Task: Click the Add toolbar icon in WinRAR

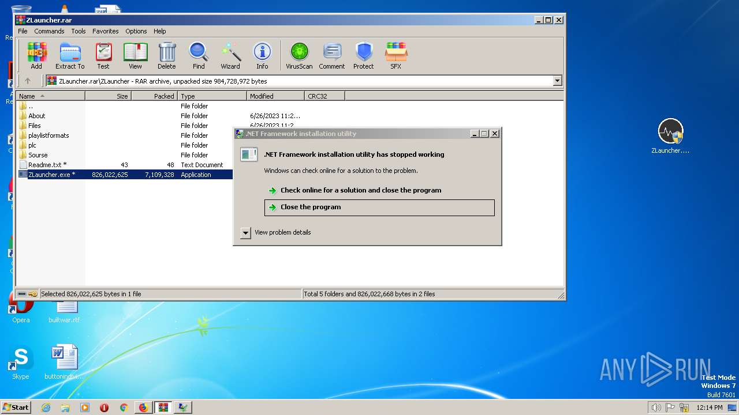Action: [x=36, y=56]
